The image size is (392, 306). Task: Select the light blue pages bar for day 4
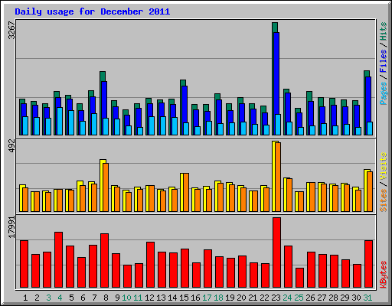point(60,121)
